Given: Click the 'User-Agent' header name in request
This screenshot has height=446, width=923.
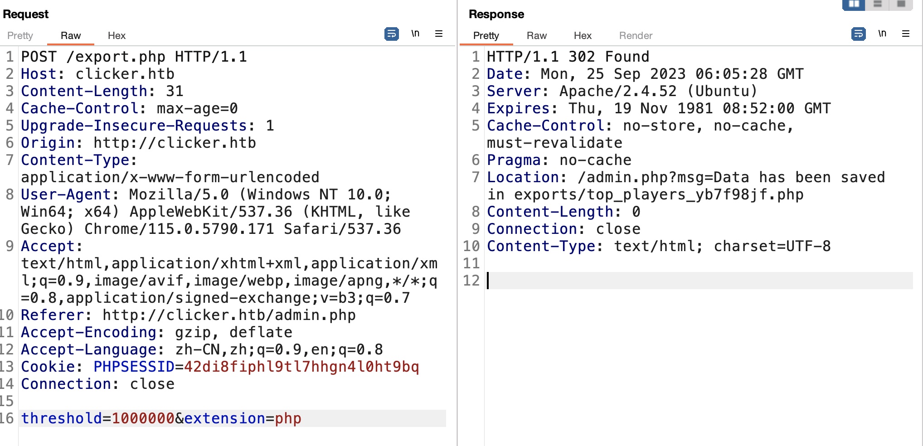Looking at the screenshot, I should coord(66,194).
